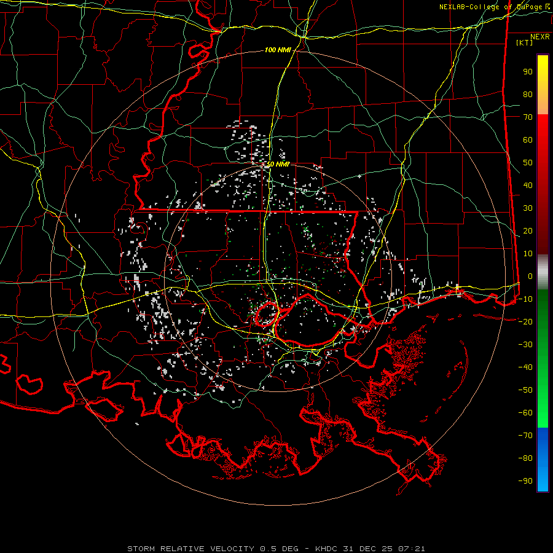Click the 80 value on the velocity scale

[528, 95]
